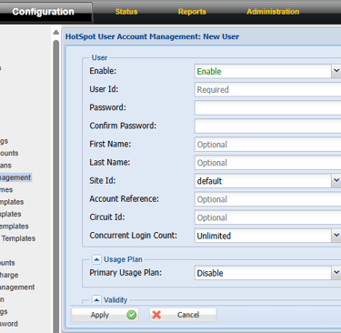Focus the Password input field
The height and width of the screenshot is (333, 341).
[x=267, y=107]
